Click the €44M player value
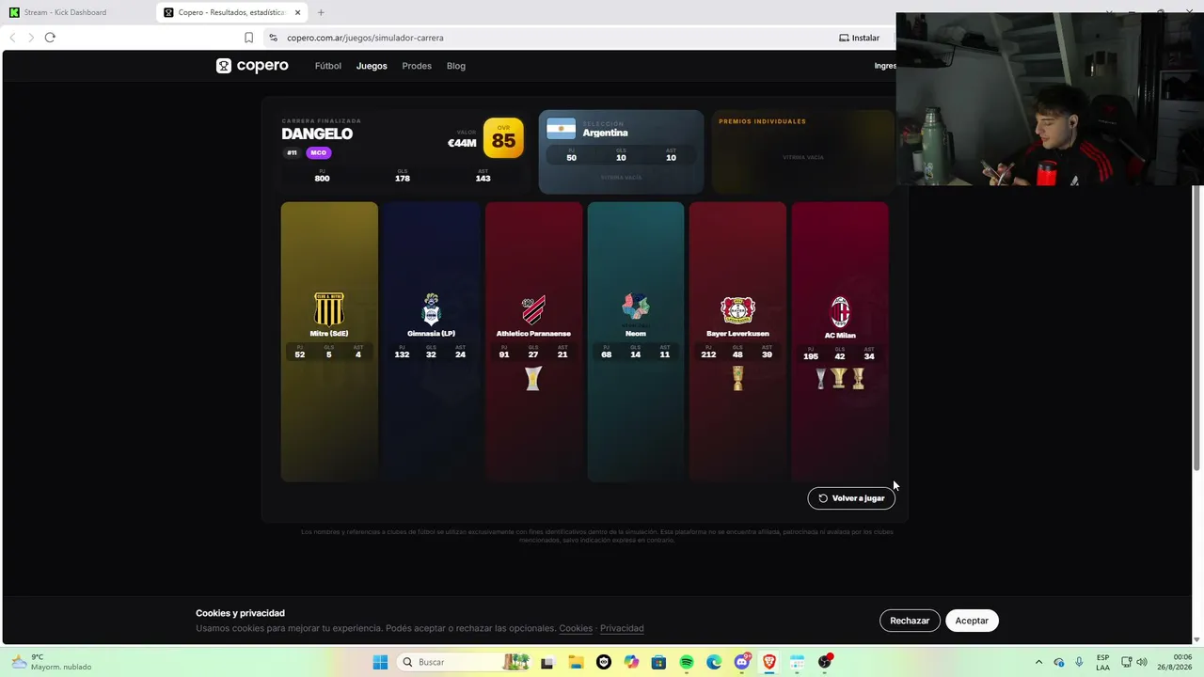The image size is (1204, 677). pyautogui.click(x=462, y=143)
